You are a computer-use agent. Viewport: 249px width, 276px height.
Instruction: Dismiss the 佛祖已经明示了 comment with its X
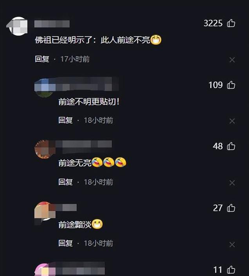tap(232, 60)
